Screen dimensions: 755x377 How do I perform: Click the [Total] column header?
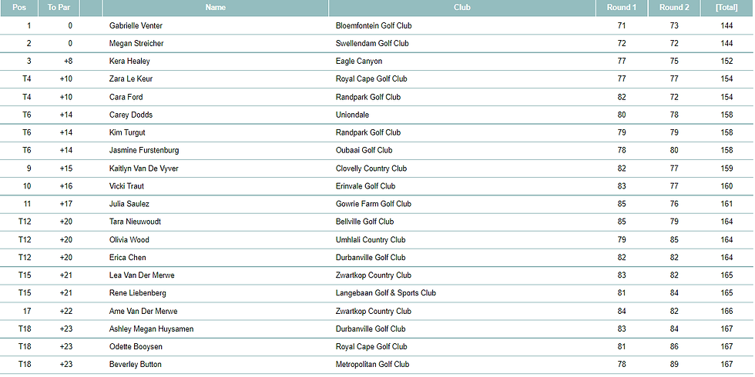(726, 8)
